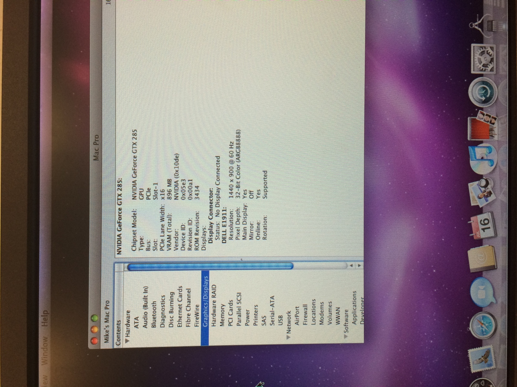Image resolution: width=517 pixels, height=387 pixels.
Task: Select Modems under Network
Action: pyautogui.click(x=322, y=313)
